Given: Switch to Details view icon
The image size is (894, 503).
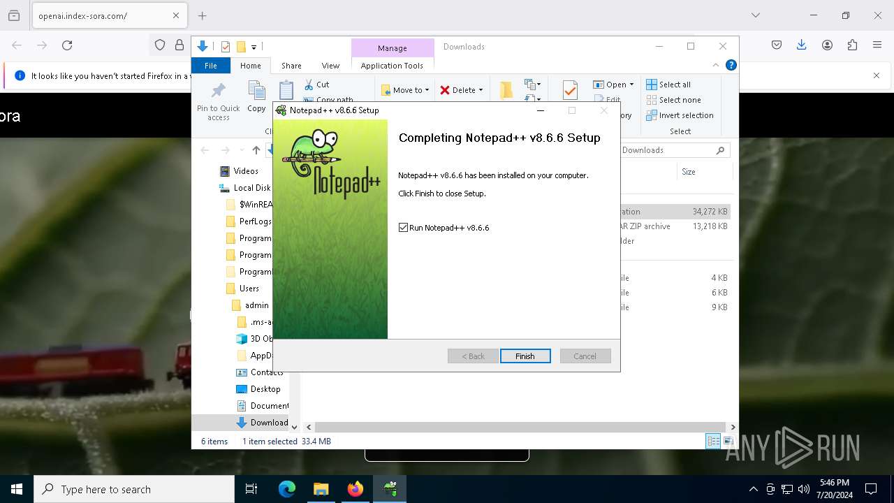Looking at the screenshot, I should click(x=713, y=441).
